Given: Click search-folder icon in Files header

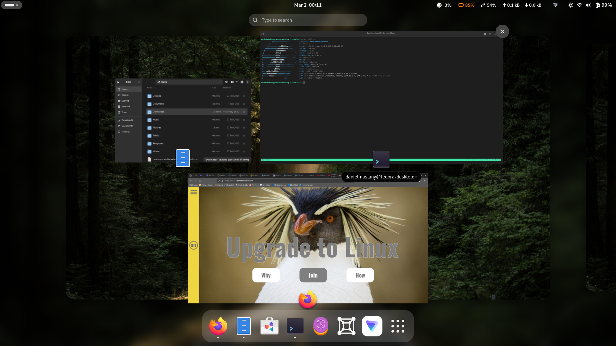Looking at the screenshot, I should tap(226, 82).
